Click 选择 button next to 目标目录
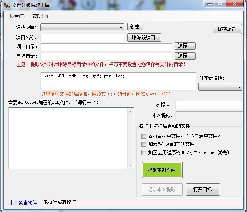Screen dimensions: 247x212 [185, 56]
